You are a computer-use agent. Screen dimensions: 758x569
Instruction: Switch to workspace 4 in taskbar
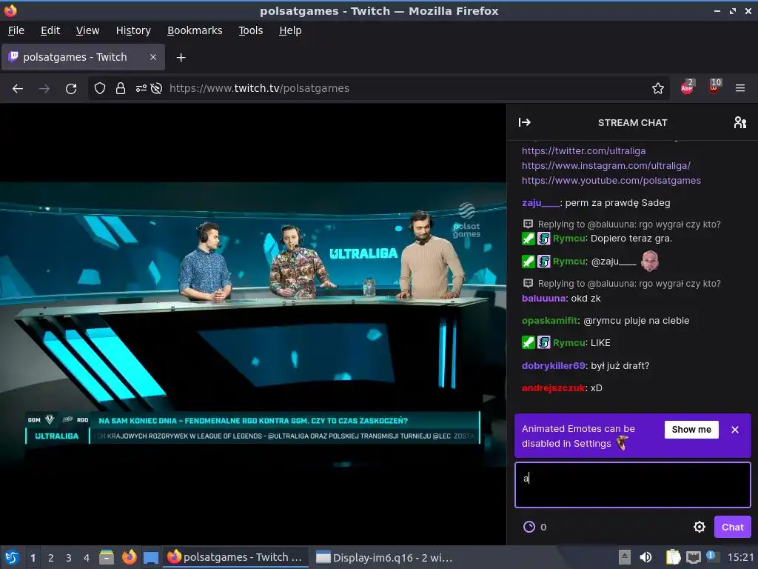(86, 558)
